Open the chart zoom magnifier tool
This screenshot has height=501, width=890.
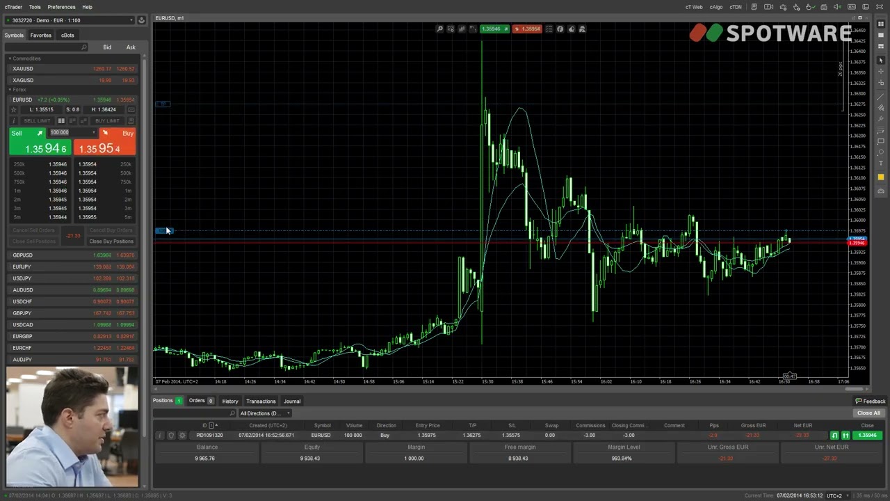pyautogui.click(x=440, y=29)
